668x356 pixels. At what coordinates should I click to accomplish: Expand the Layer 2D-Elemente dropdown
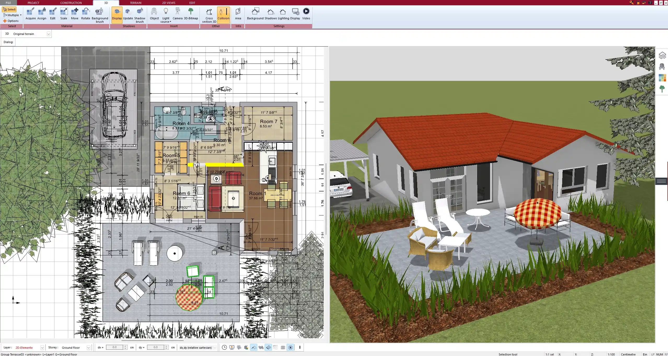coord(42,348)
